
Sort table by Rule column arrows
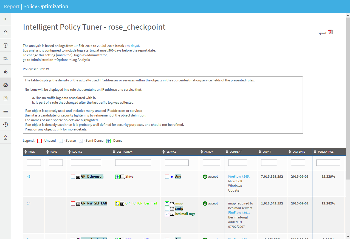click(x=26, y=152)
